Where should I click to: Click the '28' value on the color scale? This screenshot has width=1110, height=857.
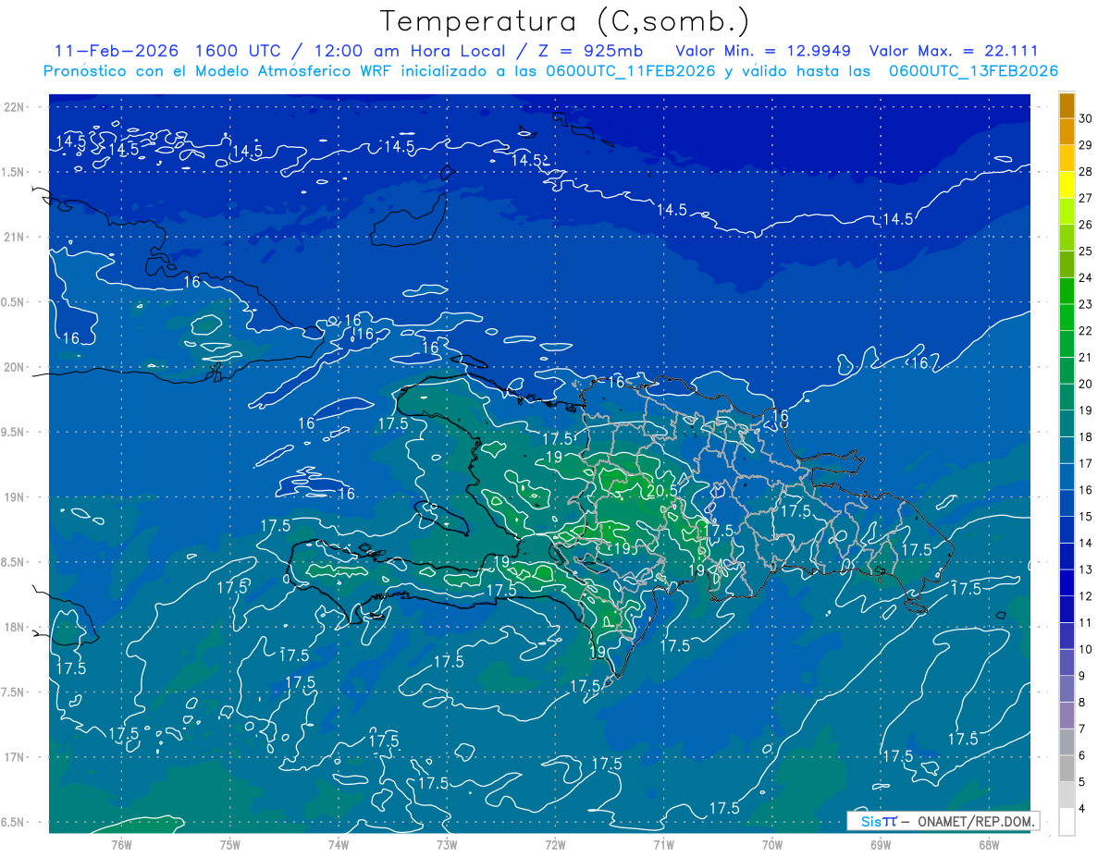tap(1086, 172)
